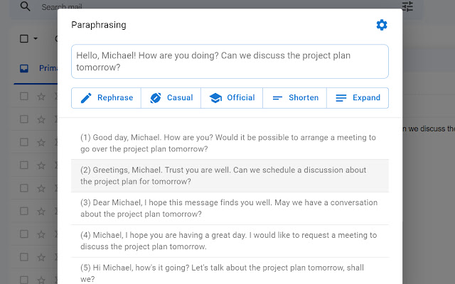Screen dimensions: 455x284
Task: Pick suggestion (5) starting "Hi Michael"
Action: tap(230, 273)
